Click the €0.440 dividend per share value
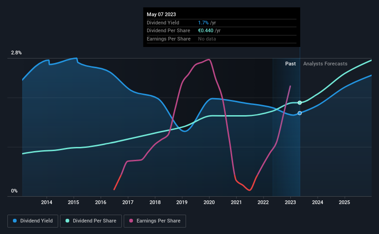Image resolution: width=379 pixels, height=234 pixels. [x=206, y=31]
